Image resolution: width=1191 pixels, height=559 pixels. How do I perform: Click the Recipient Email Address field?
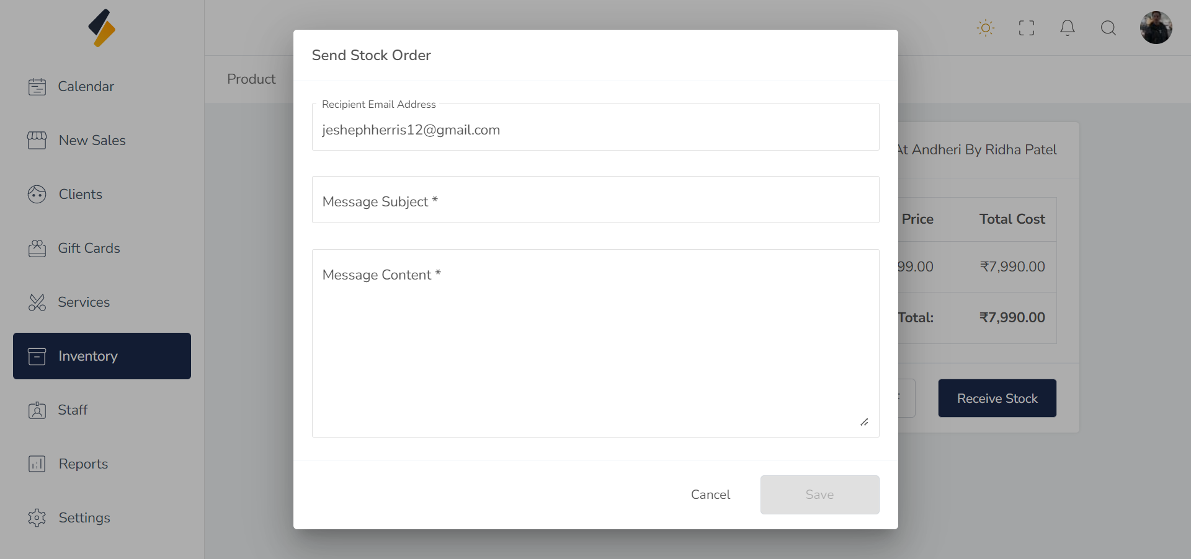[x=595, y=130]
